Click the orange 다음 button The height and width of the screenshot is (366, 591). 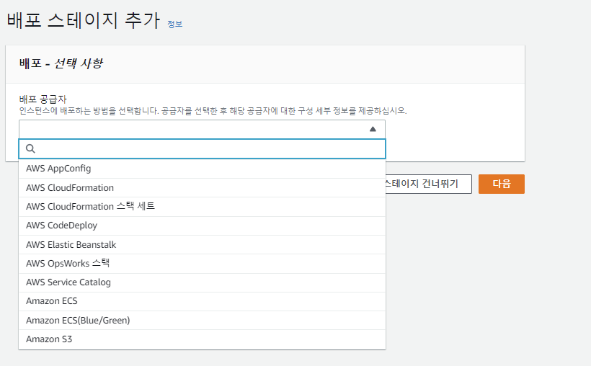(x=502, y=184)
